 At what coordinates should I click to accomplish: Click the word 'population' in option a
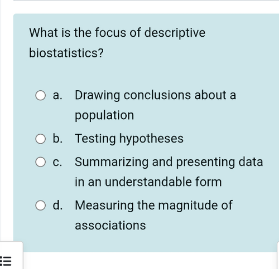tap(104, 115)
